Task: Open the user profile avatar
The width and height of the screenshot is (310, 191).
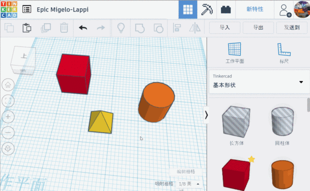Action: pos(302,9)
